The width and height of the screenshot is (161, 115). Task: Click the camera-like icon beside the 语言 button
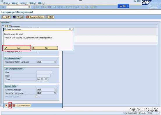14,17
